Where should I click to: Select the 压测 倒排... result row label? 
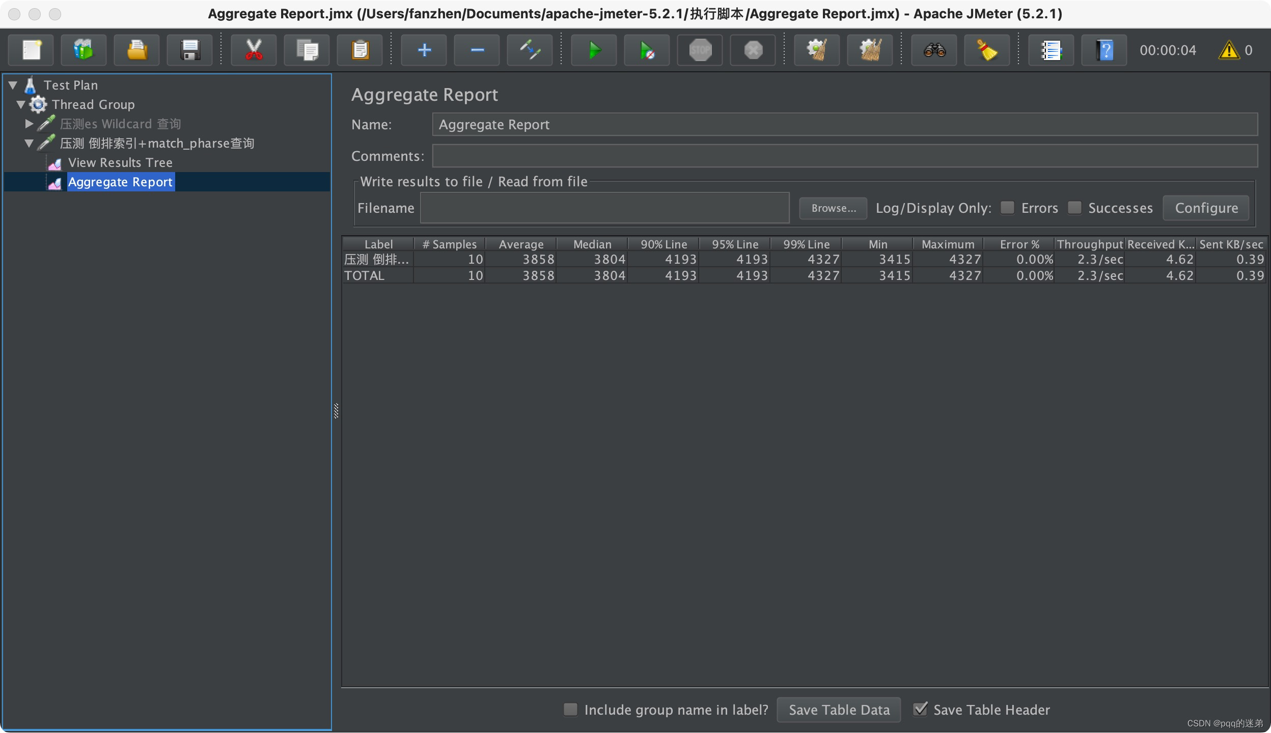377,259
